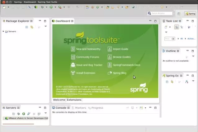Expand the Servers tree item in Package Explorer

pyautogui.click(x=3, y=31)
